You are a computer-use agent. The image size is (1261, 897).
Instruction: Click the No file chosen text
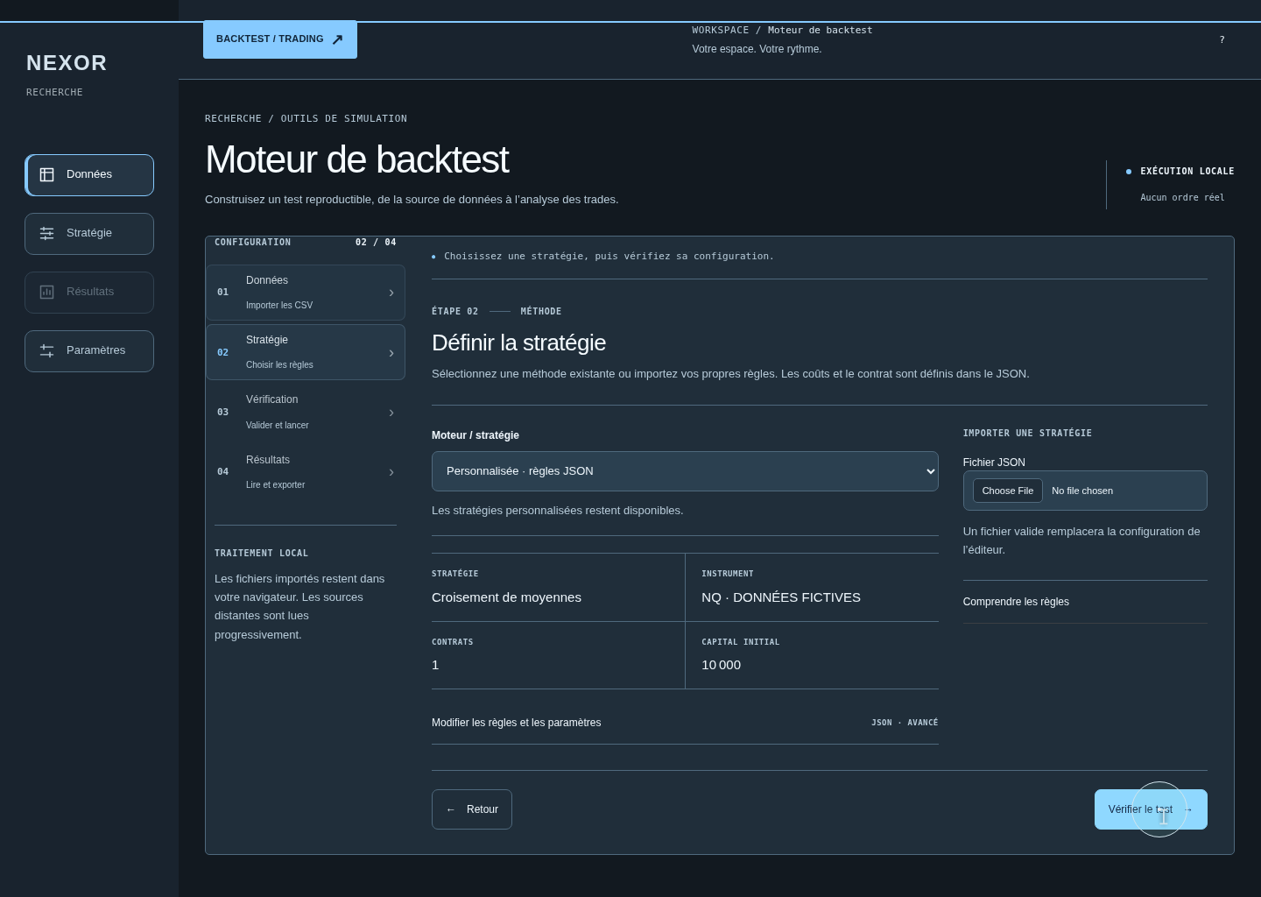tap(1082, 491)
